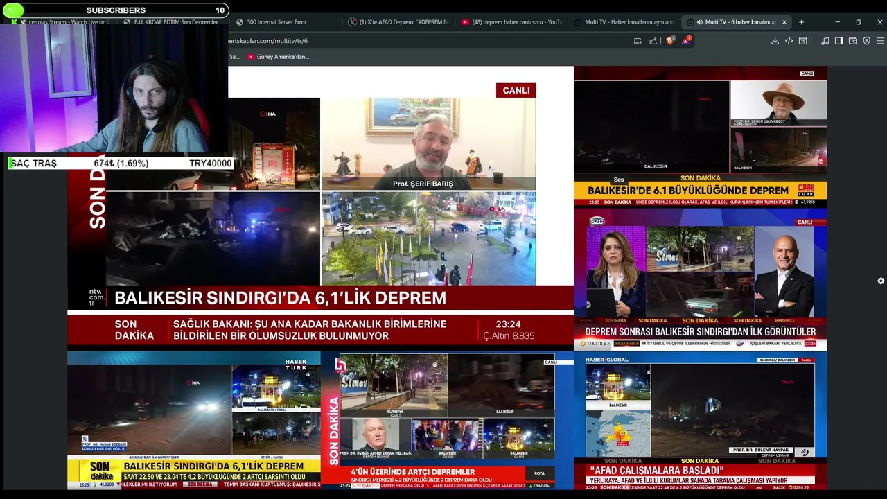Click the NTV clock reading 23:24
Viewport: 887px width, 499px height.
508,324
